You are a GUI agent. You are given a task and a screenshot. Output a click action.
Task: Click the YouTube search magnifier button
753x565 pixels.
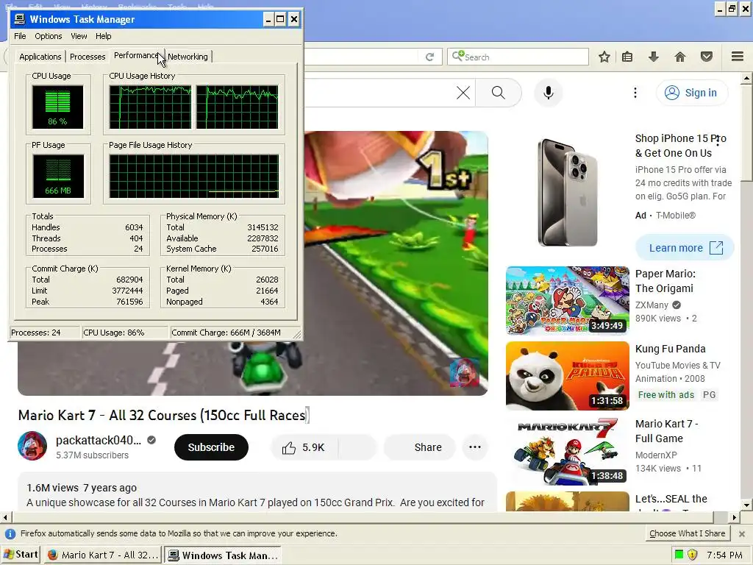coord(499,92)
